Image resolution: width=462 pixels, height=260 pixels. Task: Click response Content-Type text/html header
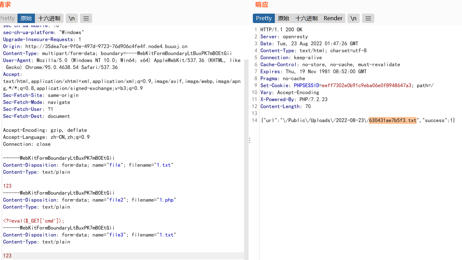pos(314,51)
